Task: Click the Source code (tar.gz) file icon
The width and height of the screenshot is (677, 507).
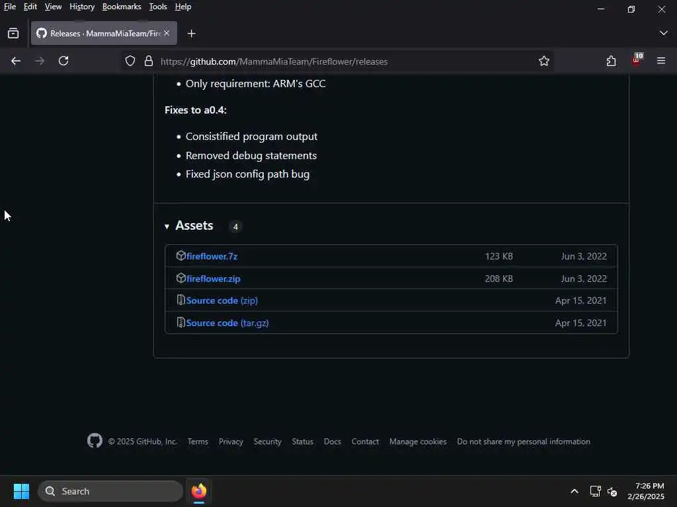Action: pos(181,322)
